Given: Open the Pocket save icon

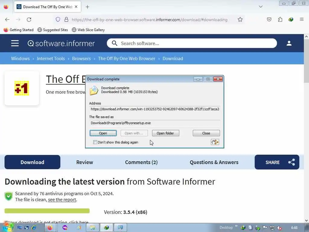Looking at the screenshot, I should click(x=269, y=19).
